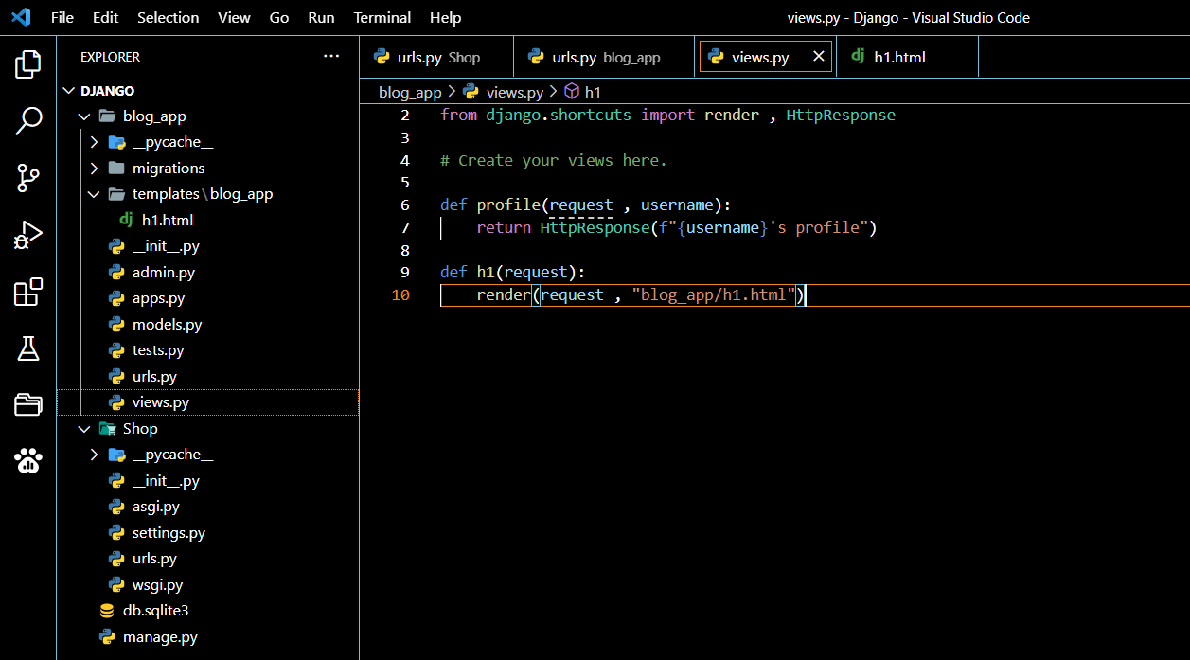Image resolution: width=1190 pixels, height=660 pixels.
Task: Open Shop __init__.py file
Action: [166, 481]
